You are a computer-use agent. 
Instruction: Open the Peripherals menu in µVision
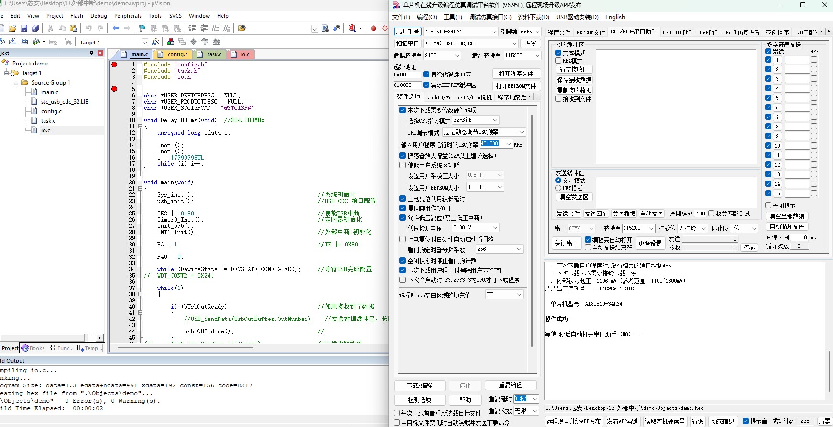pos(128,16)
